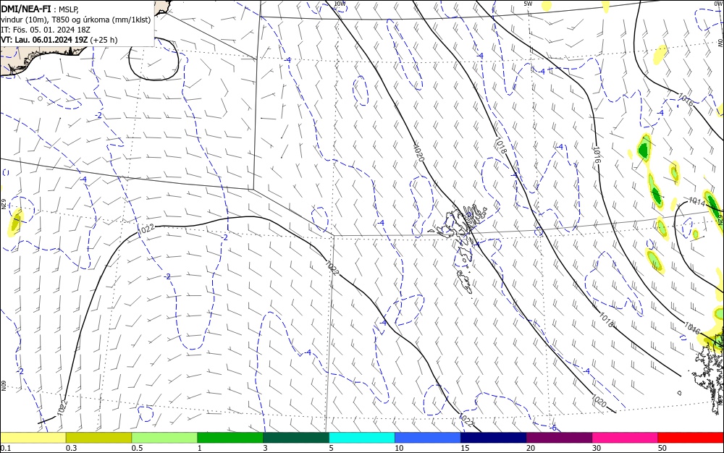Click the dark green 3–5 legend swatch
The height and width of the screenshot is (453, 724).
pyautogui.click(x=296, y=438)
